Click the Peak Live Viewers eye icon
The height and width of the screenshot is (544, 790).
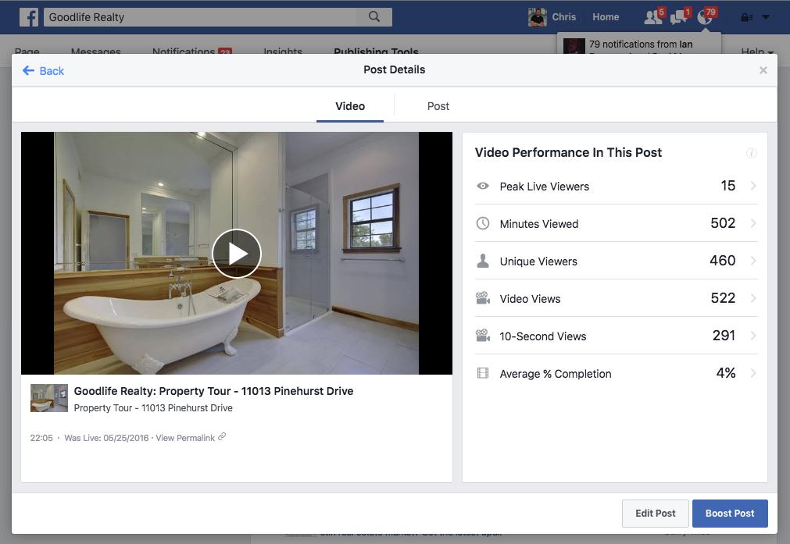(484, 186)
